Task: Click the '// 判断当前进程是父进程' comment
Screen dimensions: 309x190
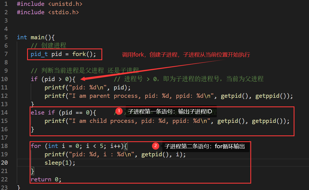Action: tap(85, 70)
